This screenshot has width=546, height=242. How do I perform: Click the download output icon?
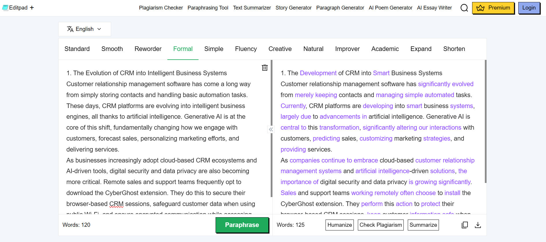(x=478, y=225)
